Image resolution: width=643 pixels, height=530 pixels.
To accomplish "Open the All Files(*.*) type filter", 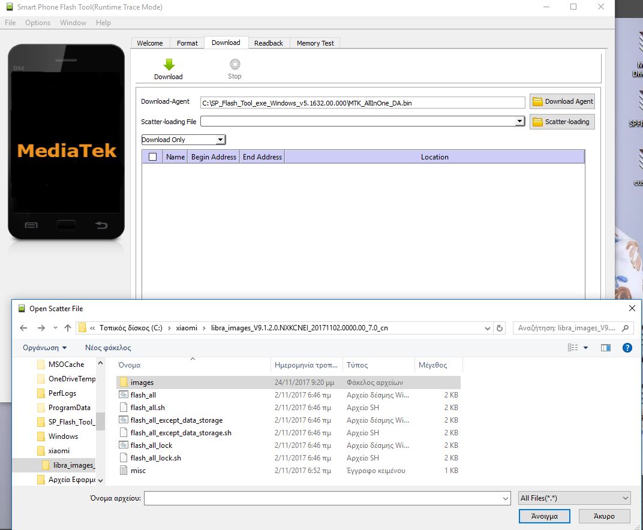I will coord(574,498).
